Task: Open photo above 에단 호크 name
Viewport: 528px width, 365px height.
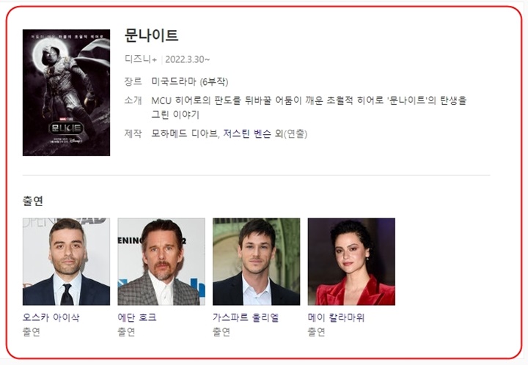Action: coord(161,262)
